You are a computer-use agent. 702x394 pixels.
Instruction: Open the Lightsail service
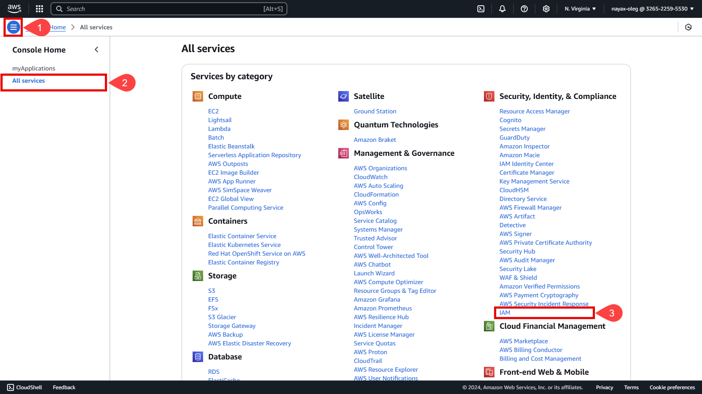coord(220,120)
